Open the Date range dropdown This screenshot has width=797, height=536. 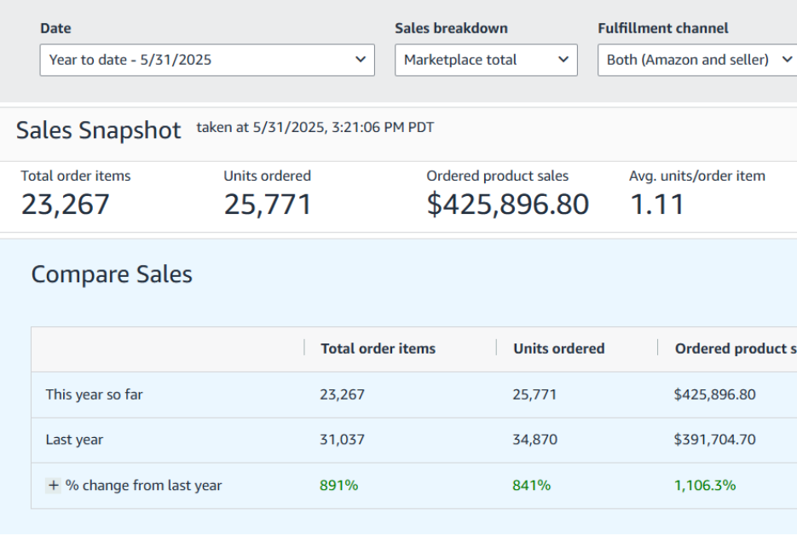[x=206, y=61]
